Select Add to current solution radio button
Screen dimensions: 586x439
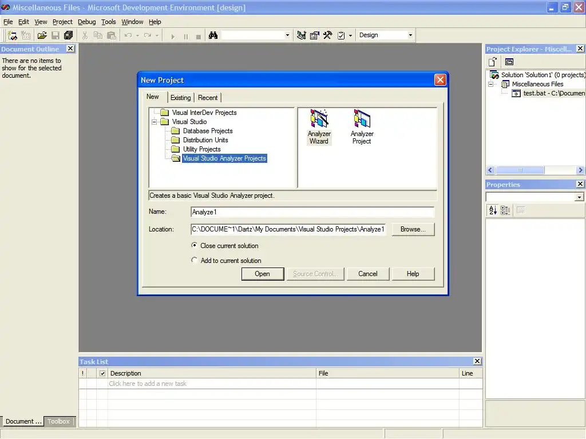(195, 260)
